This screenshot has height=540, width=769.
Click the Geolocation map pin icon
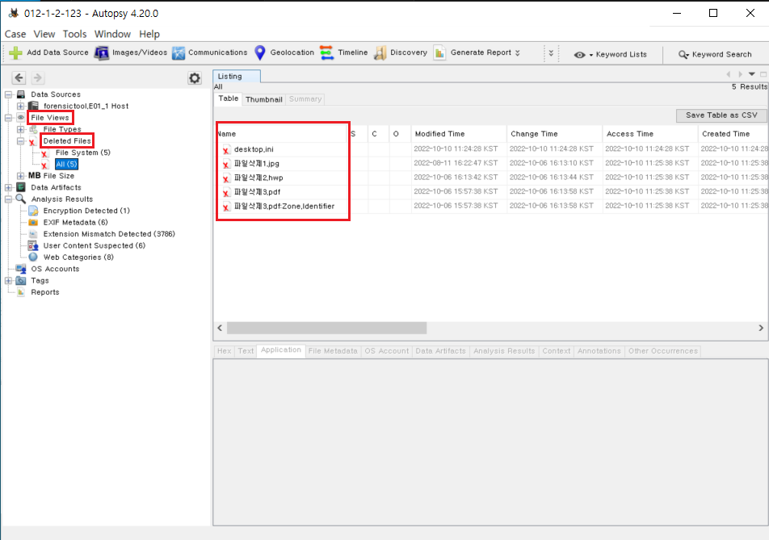pos(260,53)
